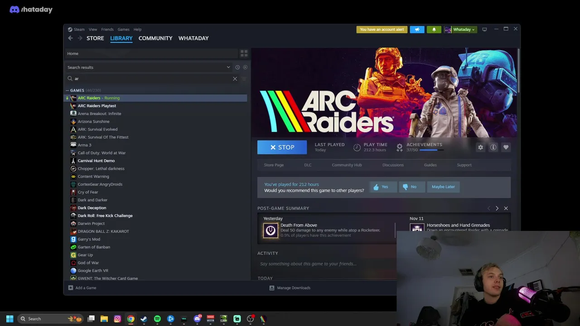Open Spotify from the taskbar
The image size is (580, 326).
(x=157, y=319)
